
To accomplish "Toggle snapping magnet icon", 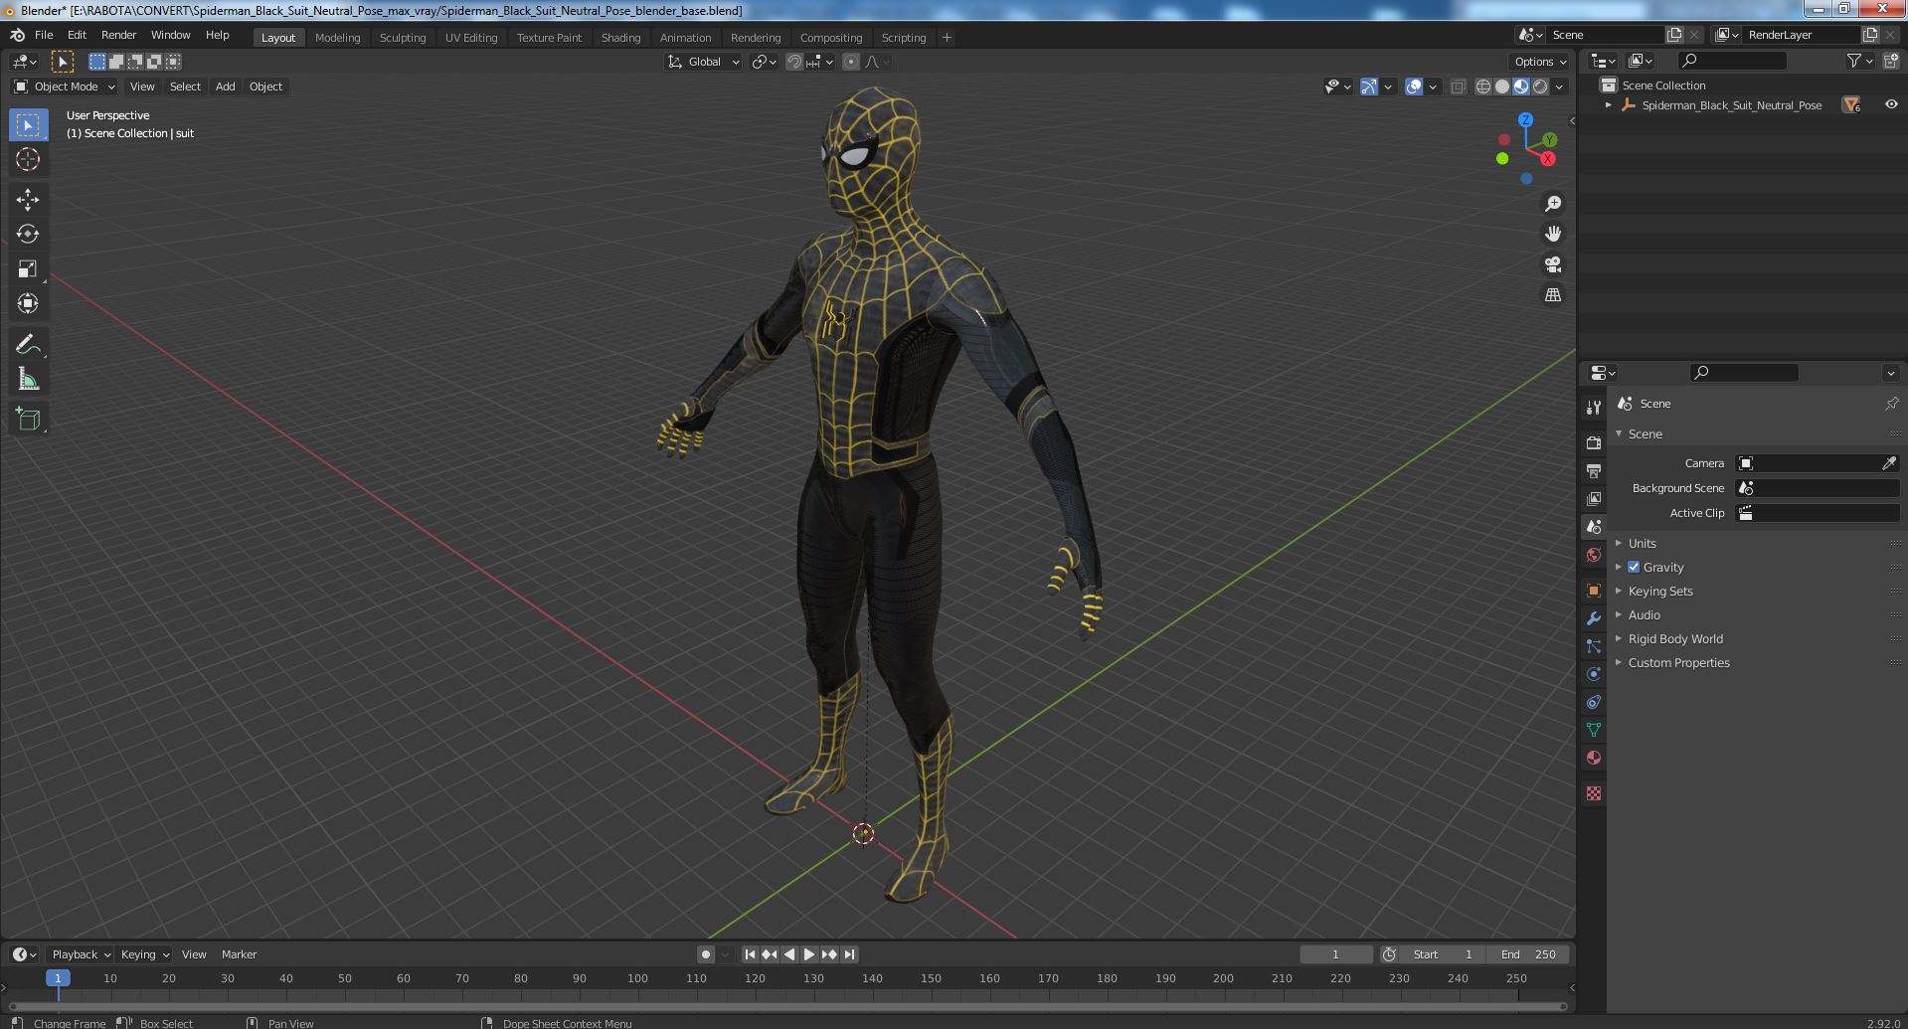I will click(794, 62).
